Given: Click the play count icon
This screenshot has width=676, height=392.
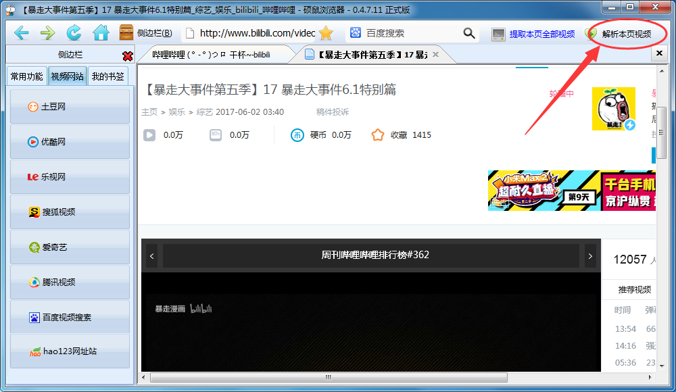Looking at the screenshot, I should click(x=149, y=135).
